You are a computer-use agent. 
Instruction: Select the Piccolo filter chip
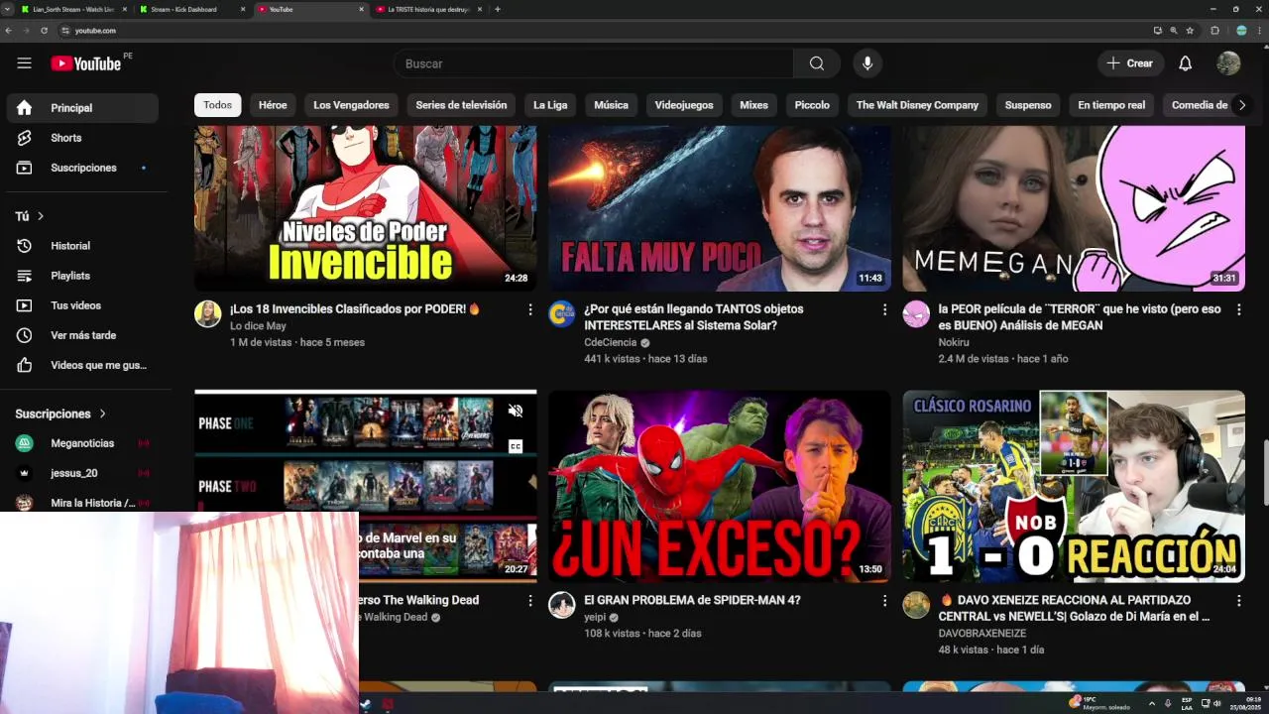click(x=812, y=105)
